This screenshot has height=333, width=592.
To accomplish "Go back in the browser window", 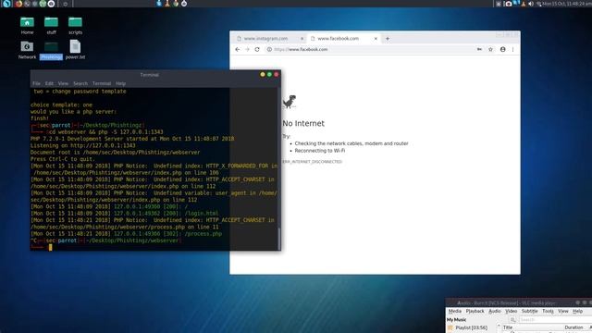I will 237,49.
